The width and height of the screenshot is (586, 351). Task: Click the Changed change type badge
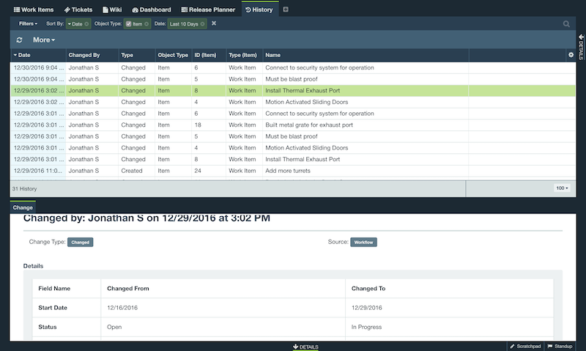point(81,243)
